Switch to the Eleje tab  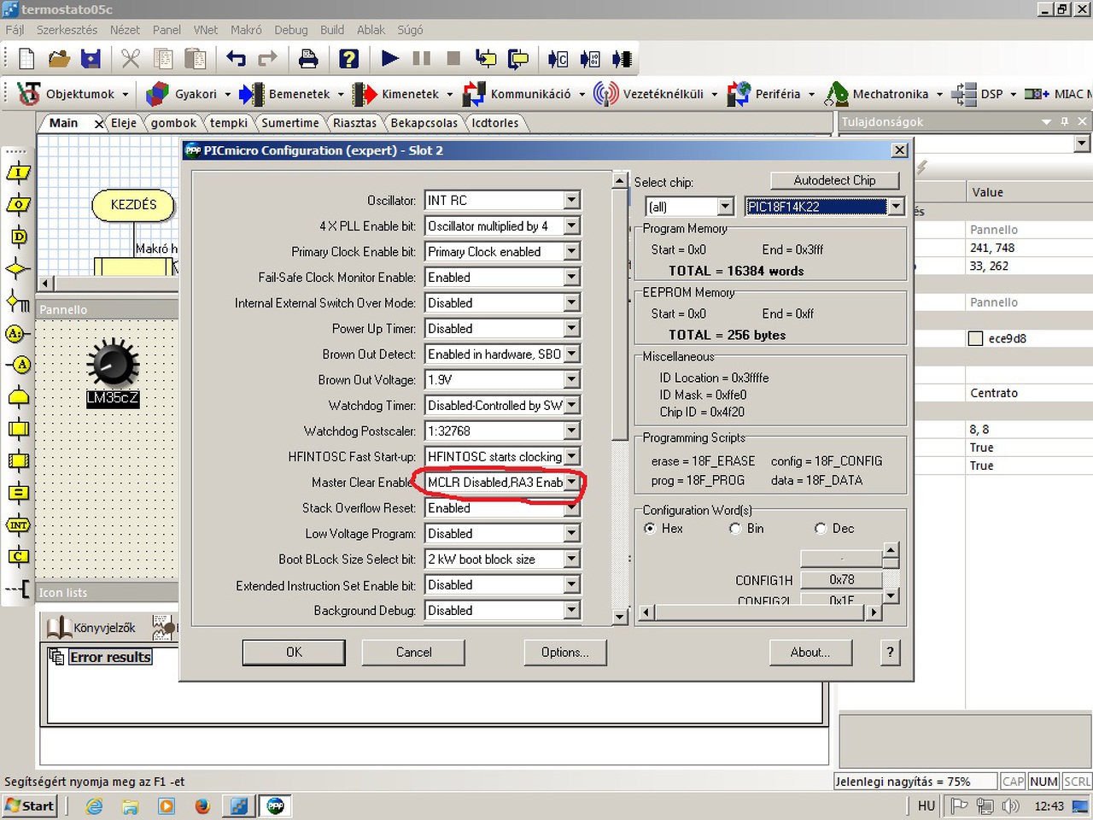coord(124,123)
